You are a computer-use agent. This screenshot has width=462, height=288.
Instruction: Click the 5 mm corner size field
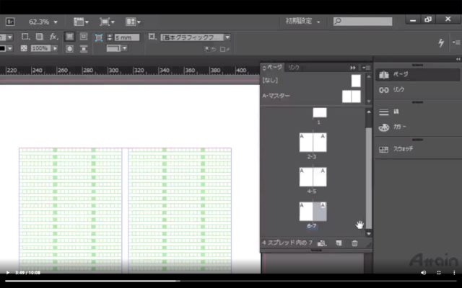127,37
